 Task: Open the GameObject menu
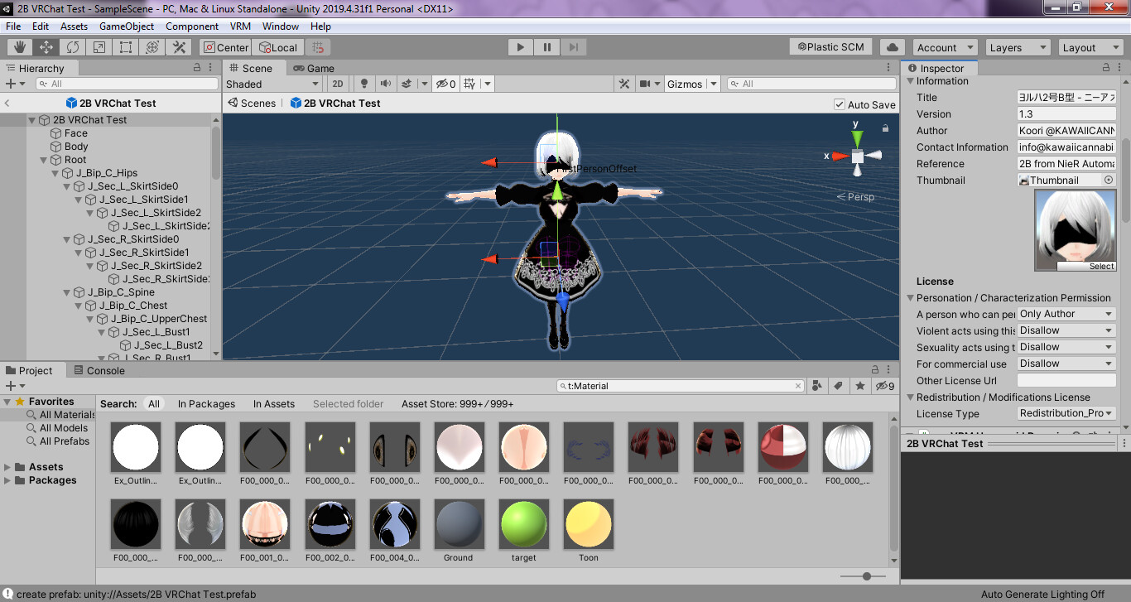pos(127,26)
